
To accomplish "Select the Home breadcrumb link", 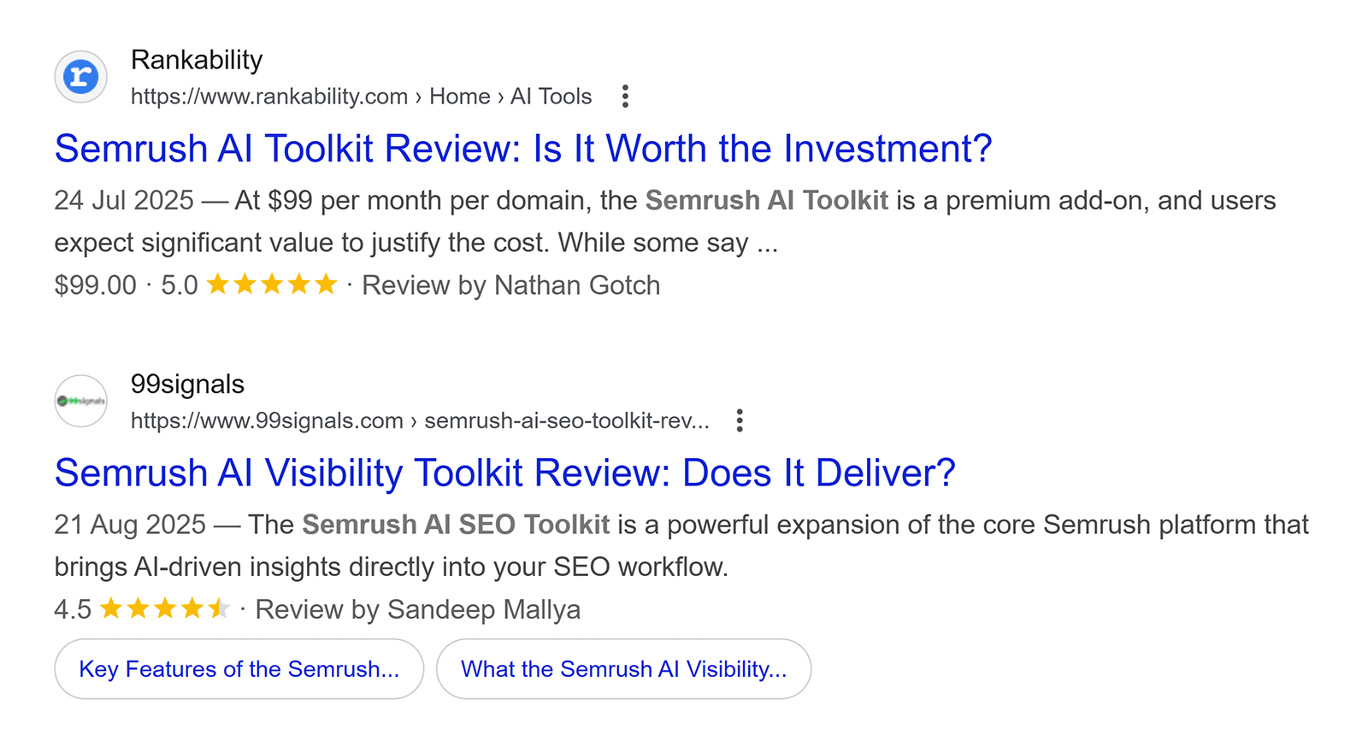I will tap(460, 97).
